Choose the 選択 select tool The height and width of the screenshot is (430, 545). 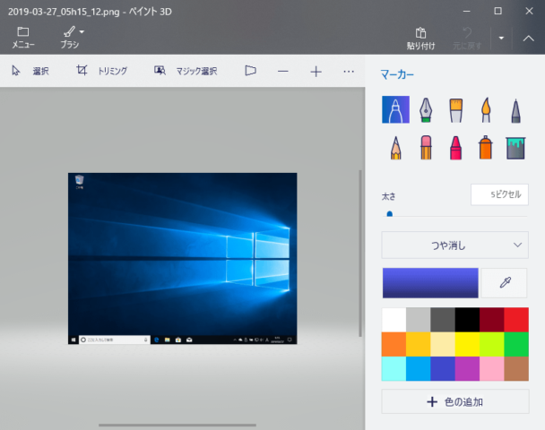click(x=30, y=71)
